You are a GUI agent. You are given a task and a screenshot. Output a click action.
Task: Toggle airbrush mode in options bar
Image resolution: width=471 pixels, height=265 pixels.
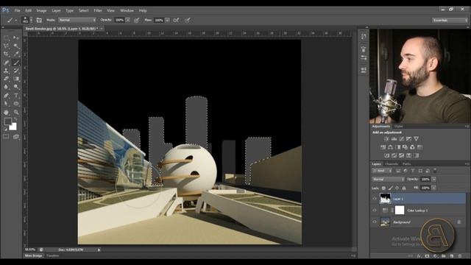coord(177,20)
